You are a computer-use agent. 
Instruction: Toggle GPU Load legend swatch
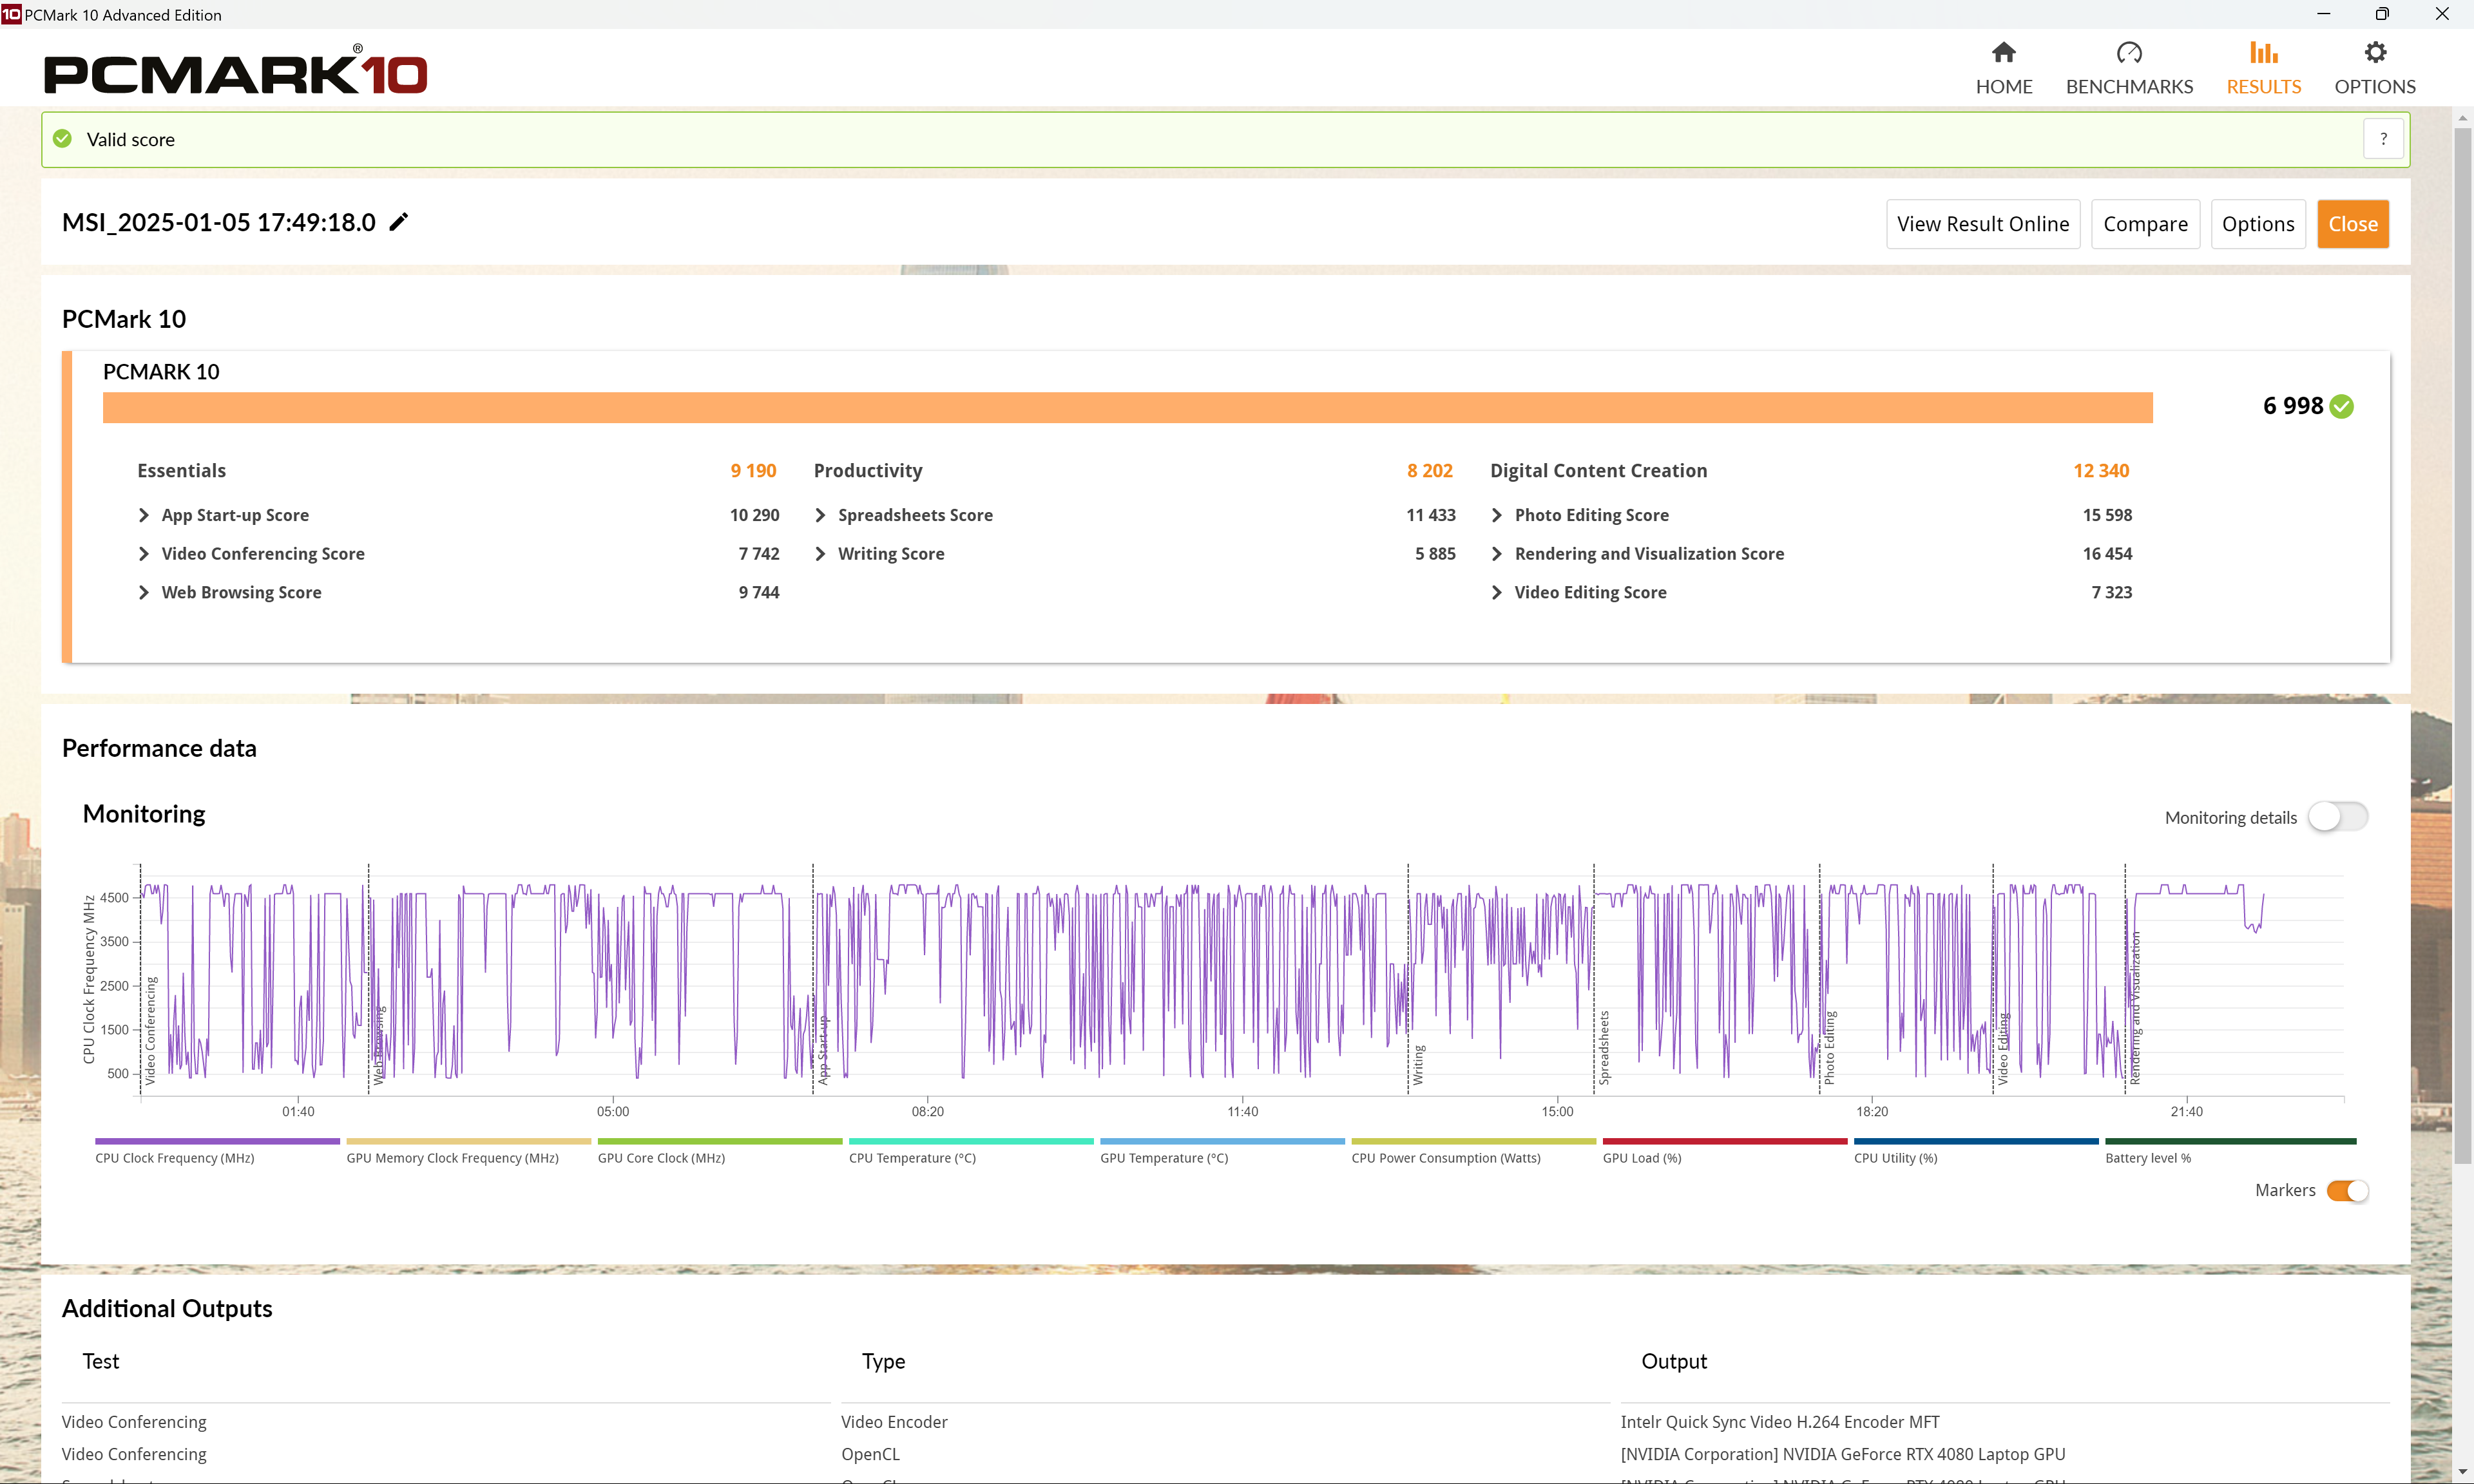click(x=1725, y=1141)
